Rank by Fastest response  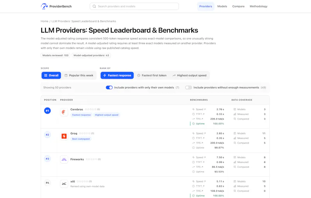(x=117, y=75)
